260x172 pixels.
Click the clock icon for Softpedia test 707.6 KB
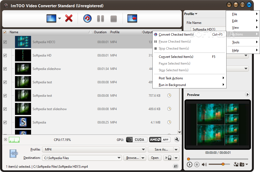pos(169,95)
